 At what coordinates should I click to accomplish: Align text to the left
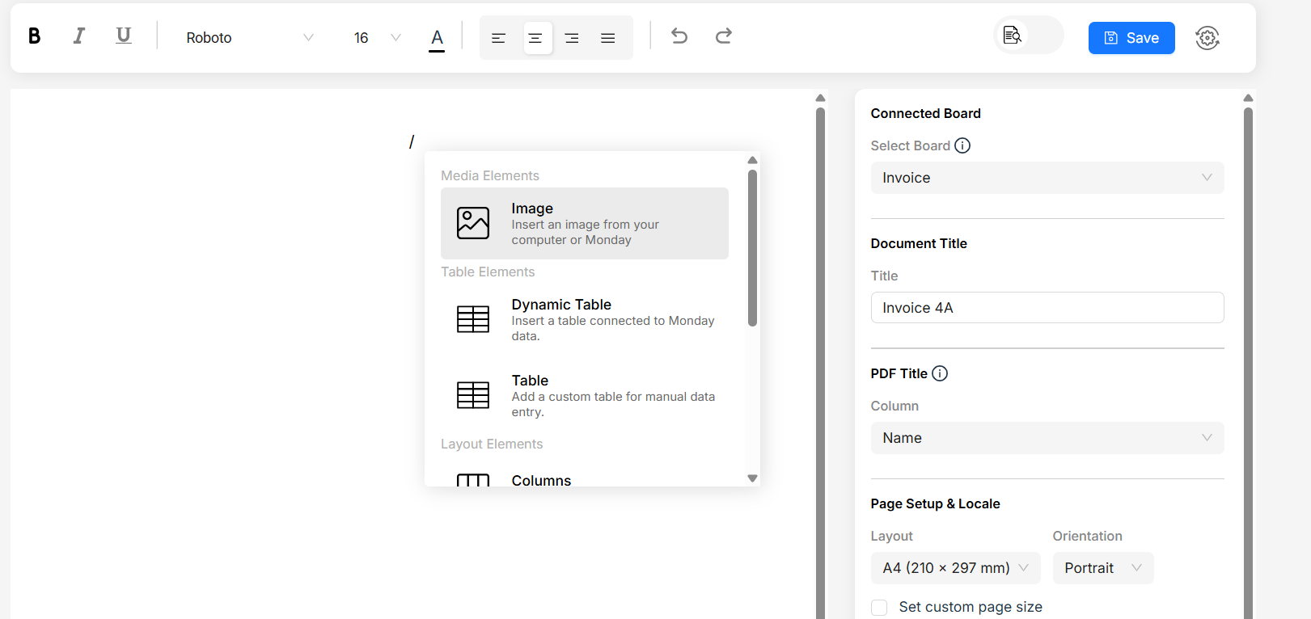(498, 38)
